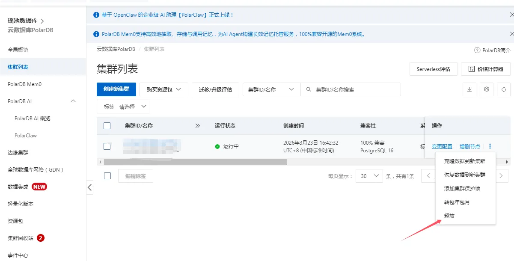The width and height of the screenshot is (514, 261).
Task: Open the column settings gear icon
Action: 487,89
